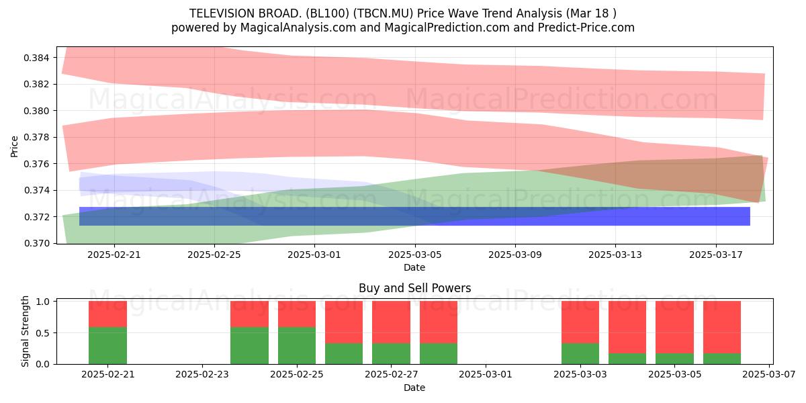Click the 'Price' y-axis label
806x403 pixels.
tap(15, 145)
